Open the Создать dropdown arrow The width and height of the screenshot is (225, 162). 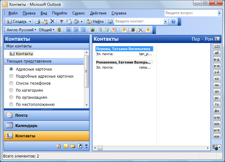[x=30, y=22]
